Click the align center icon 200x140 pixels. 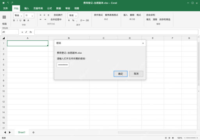pos(45,15)
